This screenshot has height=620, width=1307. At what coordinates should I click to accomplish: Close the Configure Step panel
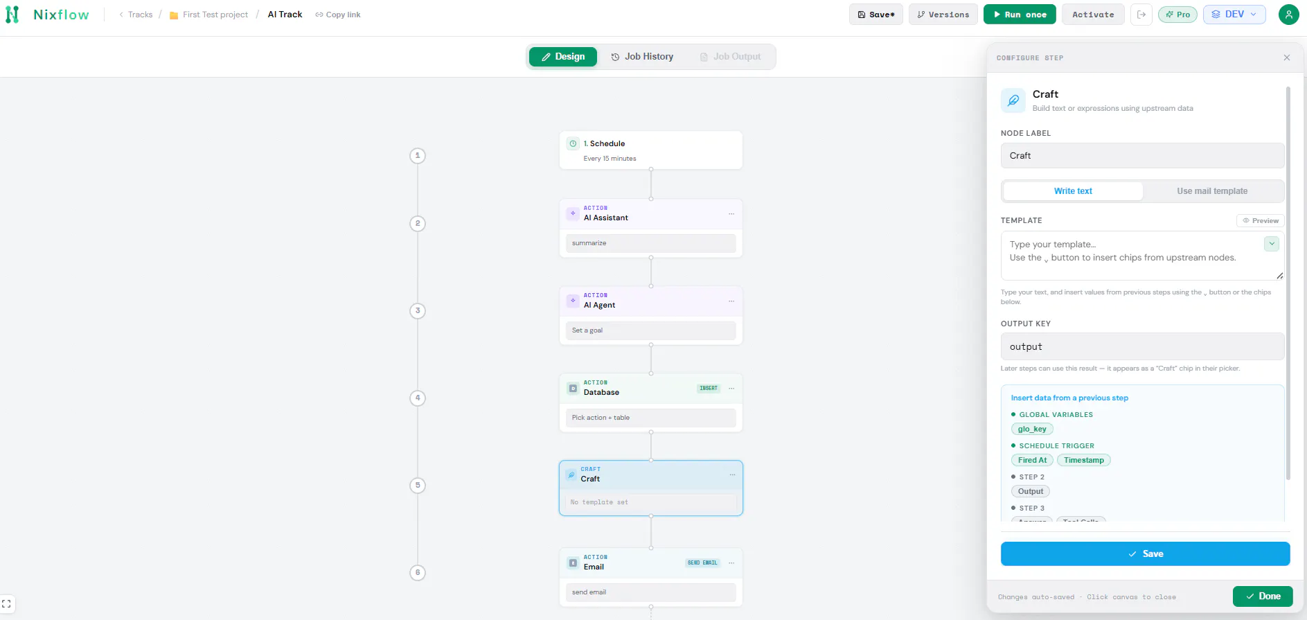pos(1286,57)
